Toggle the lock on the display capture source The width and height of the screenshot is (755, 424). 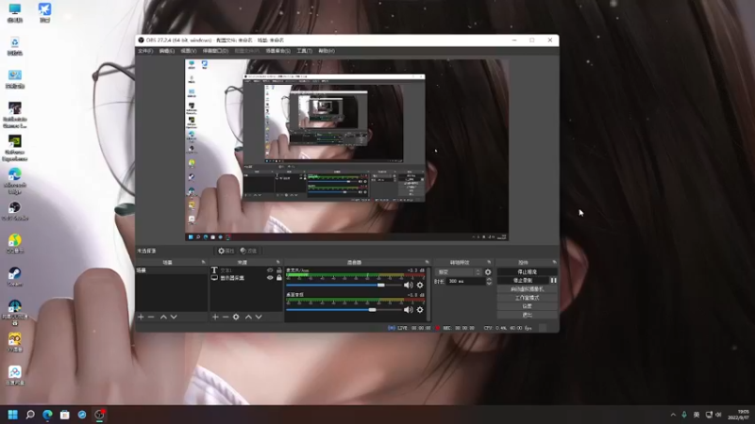coord(278,278)
